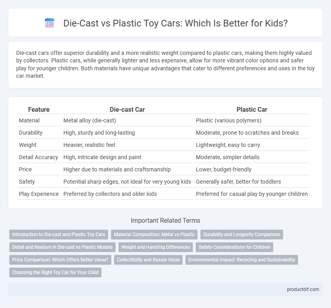
Task: Open Introduction to Die-cast and Plastic Toy Cars
Action: (x=59, y=235)
